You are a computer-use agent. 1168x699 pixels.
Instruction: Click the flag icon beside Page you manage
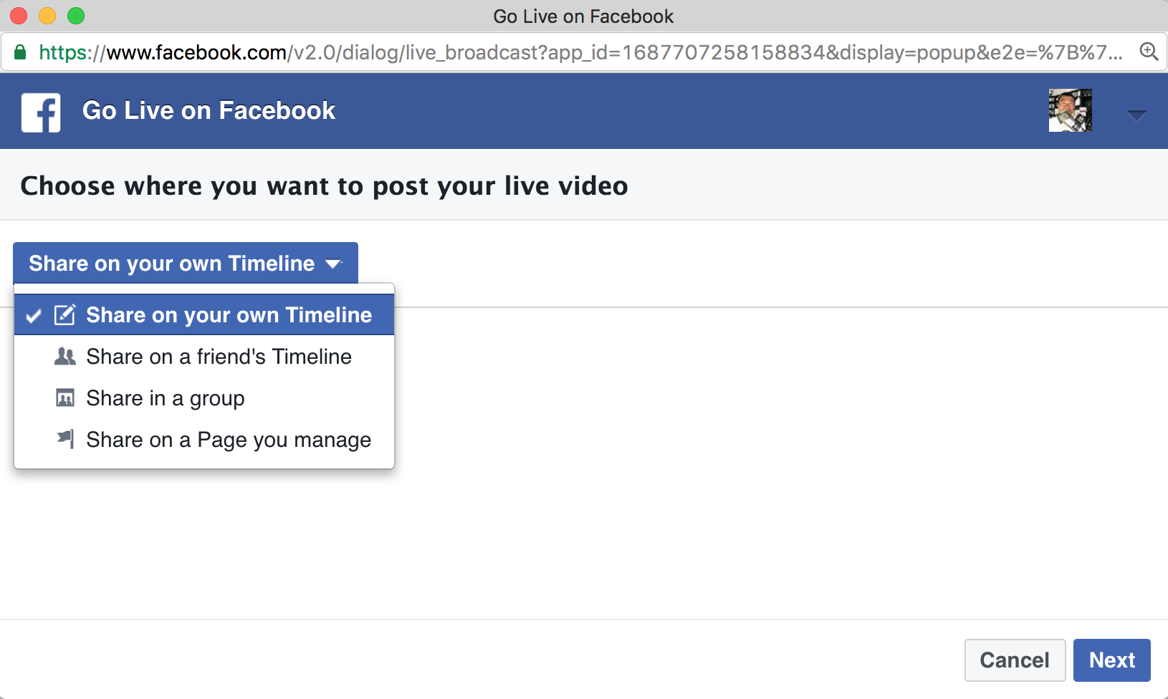(x=65, y=439)
